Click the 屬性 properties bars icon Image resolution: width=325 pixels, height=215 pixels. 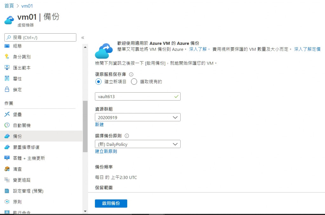pos(7,78)
